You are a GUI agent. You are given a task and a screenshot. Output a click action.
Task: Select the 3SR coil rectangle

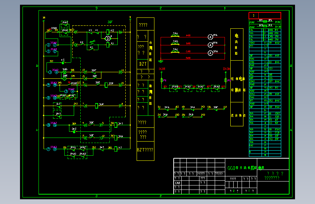[106, 85]
